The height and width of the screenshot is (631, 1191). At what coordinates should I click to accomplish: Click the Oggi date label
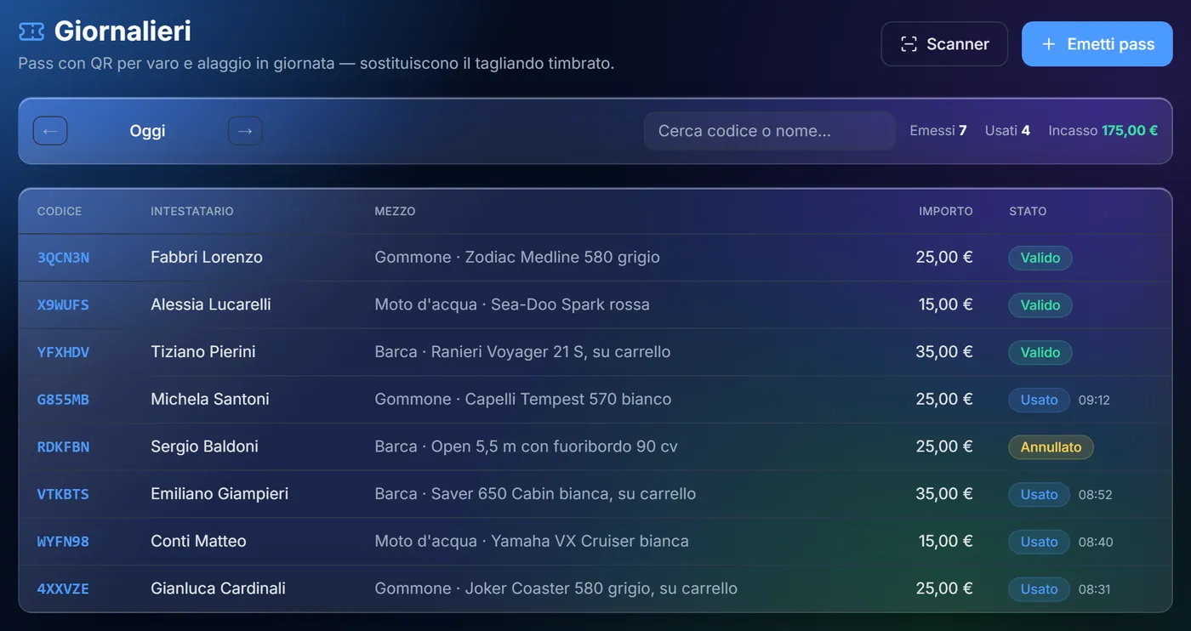(x=147, y=131)
